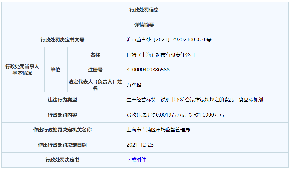Select authority 上海市青浦区市场监督管理局
The height and width of the screenshot is (172, 292).
point(158,130)
